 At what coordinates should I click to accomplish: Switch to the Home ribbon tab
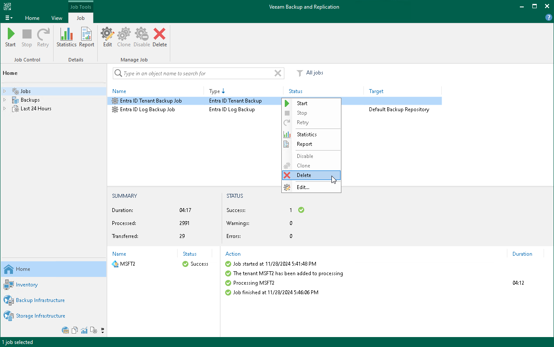click(32, 18)
